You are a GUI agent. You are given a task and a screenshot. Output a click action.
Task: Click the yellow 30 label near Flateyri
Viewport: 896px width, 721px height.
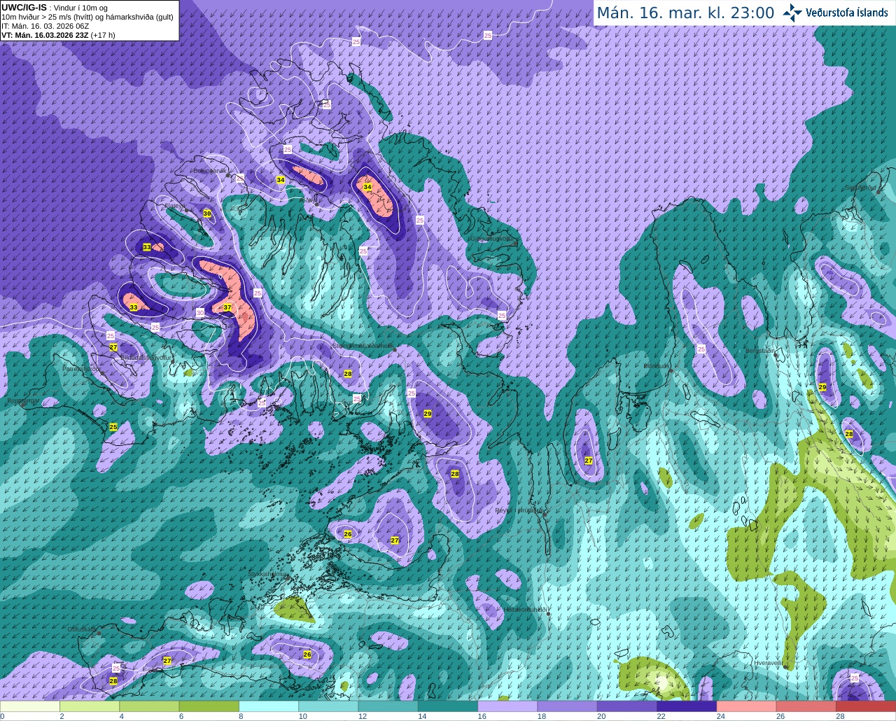coord(207,213)
